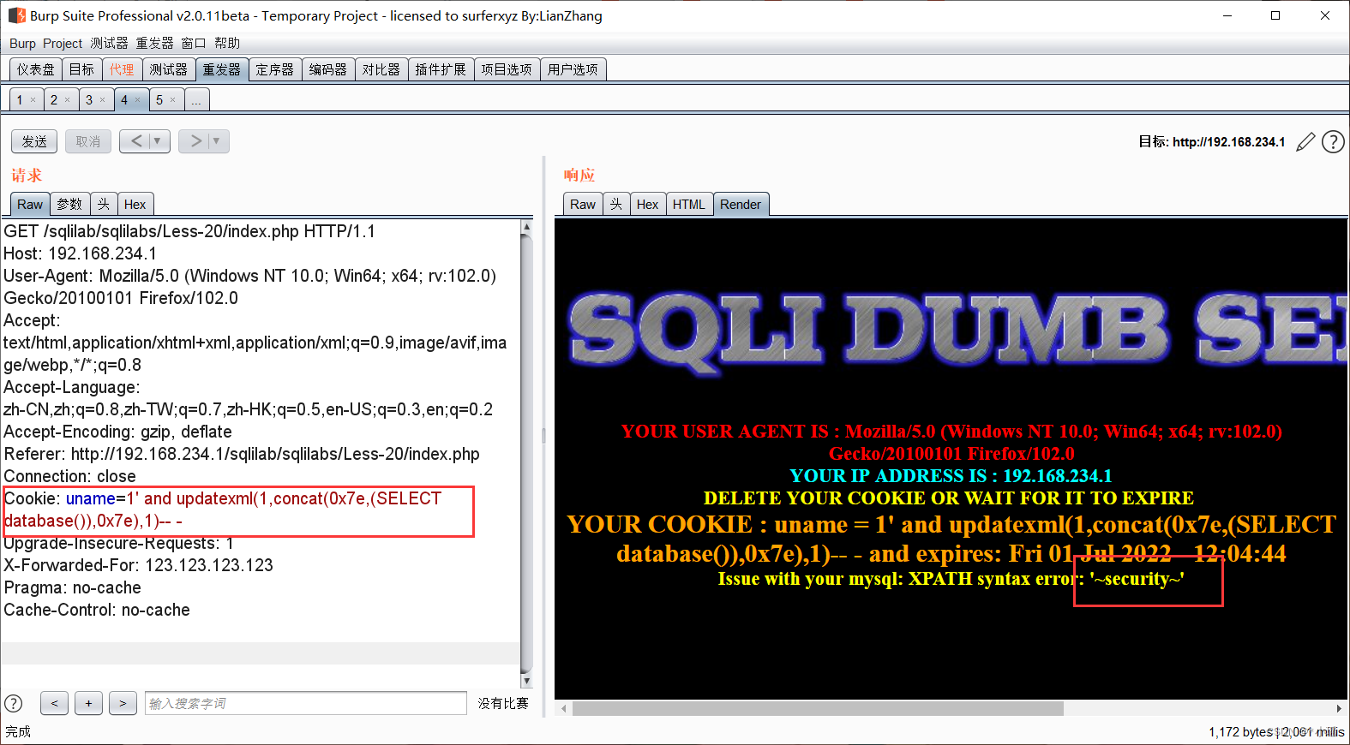Viewport: 1350px width, 745px height.
Task: Close Repeater tab 2
Action: (x=68, y=100)
